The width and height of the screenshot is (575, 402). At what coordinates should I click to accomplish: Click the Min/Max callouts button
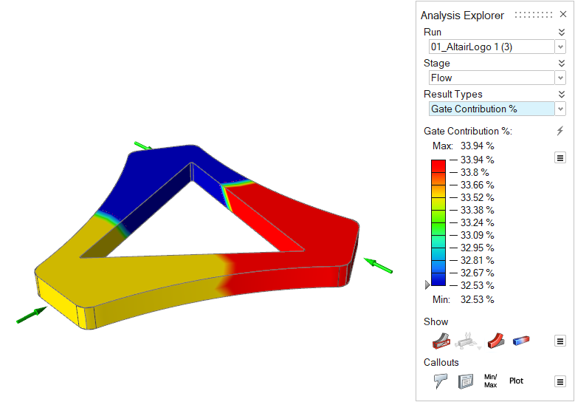[x=490, y=381]
